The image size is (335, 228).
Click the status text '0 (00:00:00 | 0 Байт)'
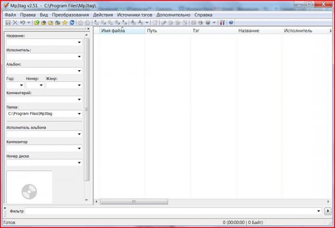[243, 222]
